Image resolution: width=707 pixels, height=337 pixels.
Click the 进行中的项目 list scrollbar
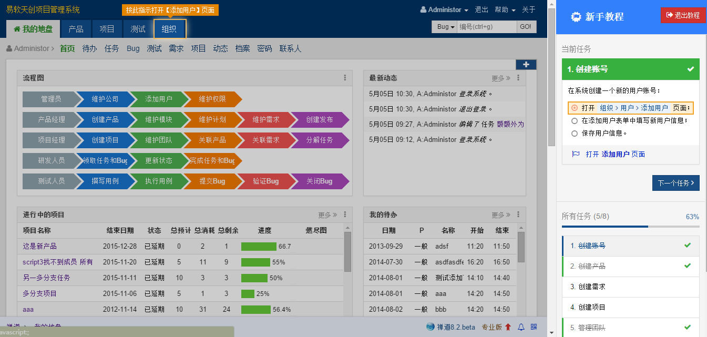click(347, 252)
